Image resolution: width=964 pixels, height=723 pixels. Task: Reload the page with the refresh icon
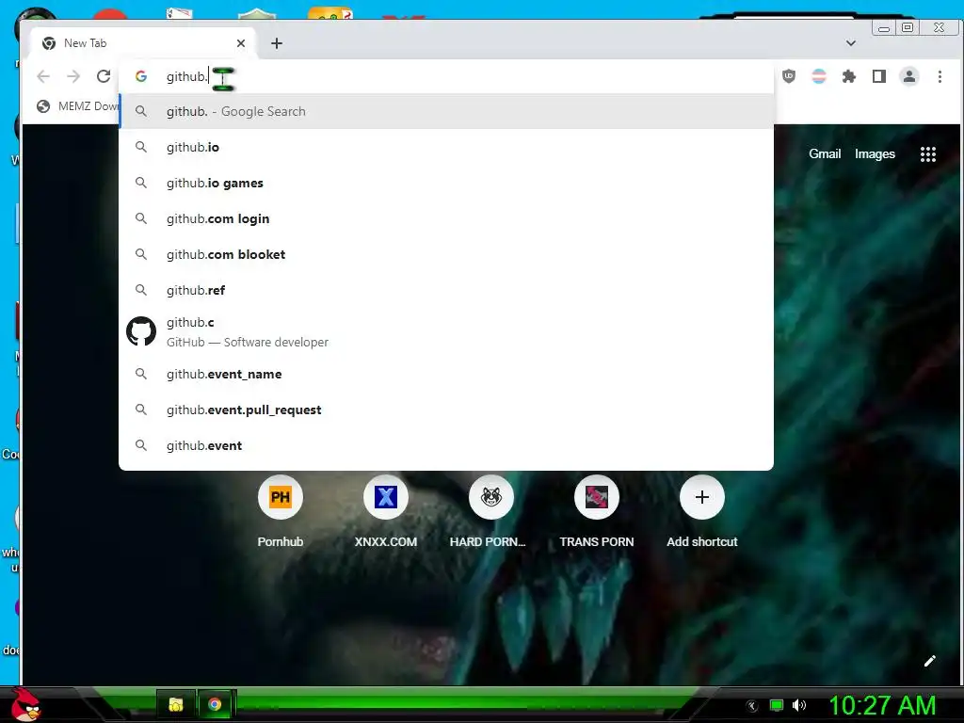pyautogui.click(x=104, y=76)
